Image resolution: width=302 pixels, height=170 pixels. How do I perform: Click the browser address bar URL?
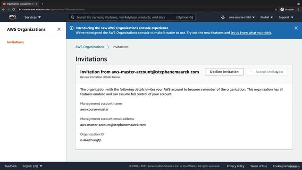point(53,9)
